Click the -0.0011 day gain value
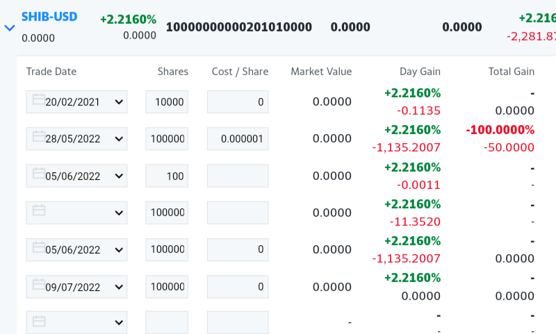Viewport: 556px width, 334px height. [418, 185]
